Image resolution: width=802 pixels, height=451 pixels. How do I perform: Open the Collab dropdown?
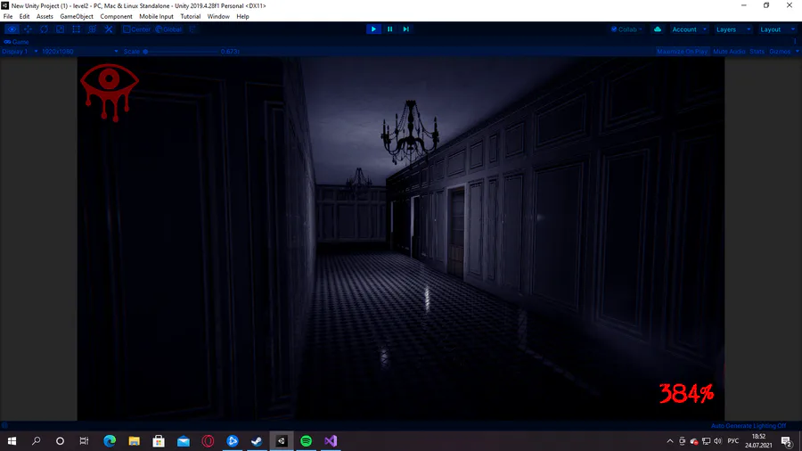pos(626,29)
